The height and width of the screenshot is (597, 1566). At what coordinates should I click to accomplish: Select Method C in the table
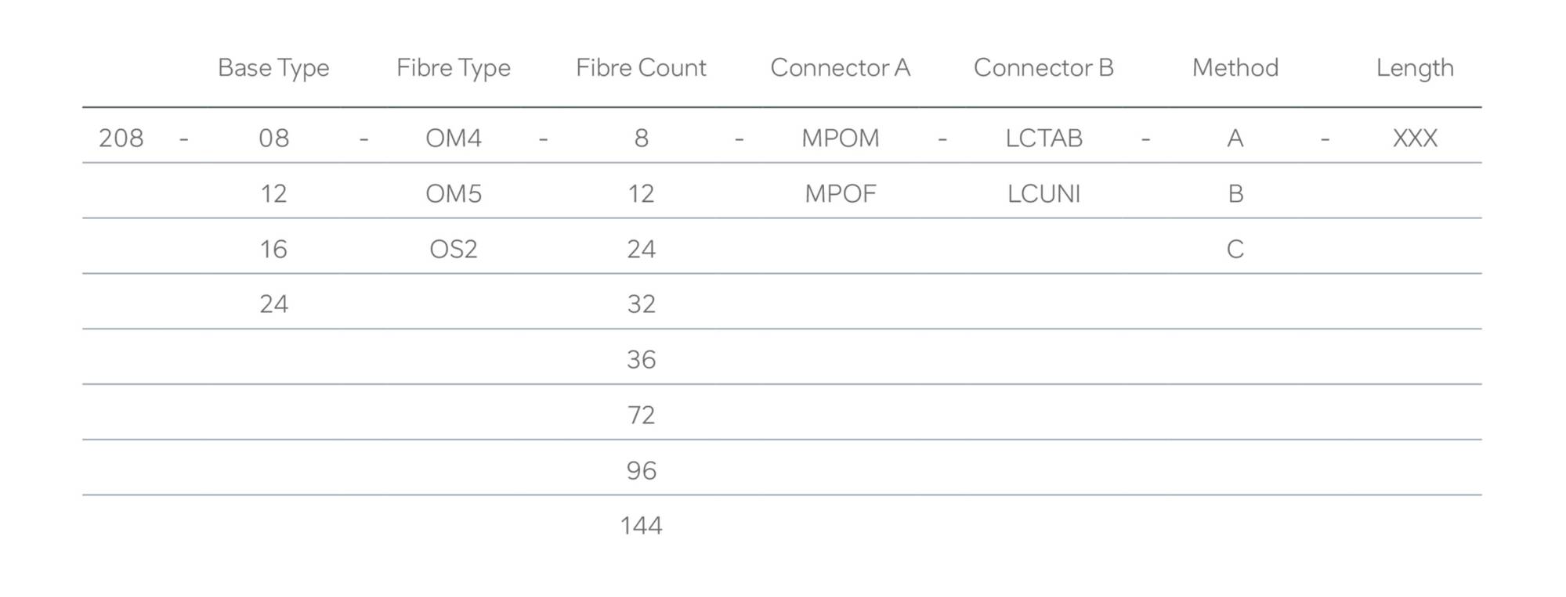point(1235,249)
